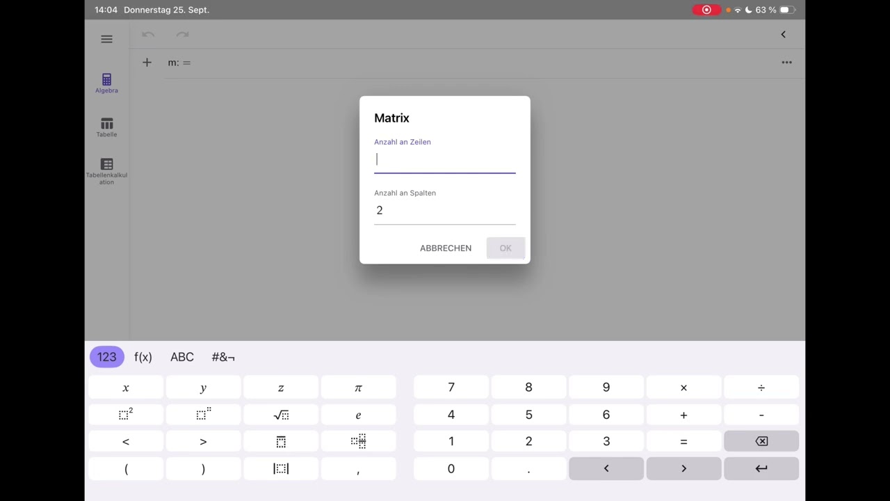Edit the Anzahl an Spalten field
Viewport: 890px width, 501px height.
pyautogui.click(x=445, y=210)
